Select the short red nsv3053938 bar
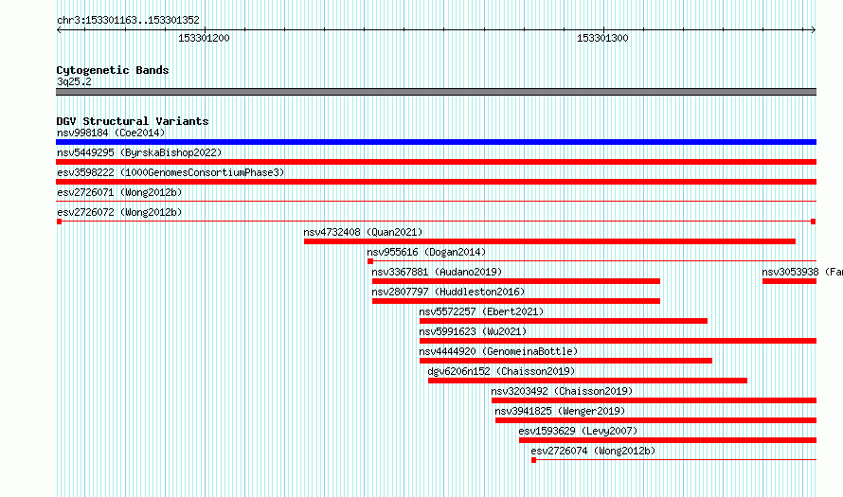843x497 pixels. [x=789, y=281]
